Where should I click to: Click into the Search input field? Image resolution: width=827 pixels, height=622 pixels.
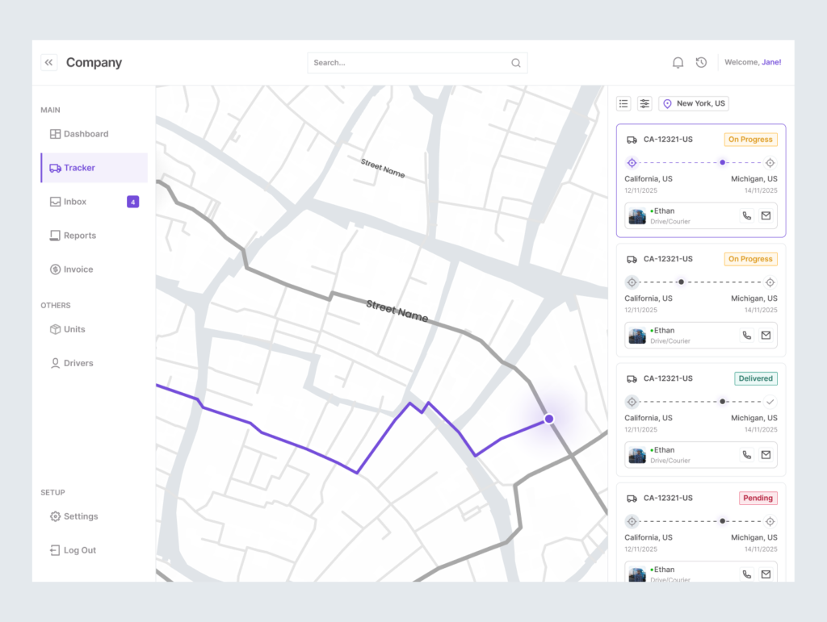(408, 63)
